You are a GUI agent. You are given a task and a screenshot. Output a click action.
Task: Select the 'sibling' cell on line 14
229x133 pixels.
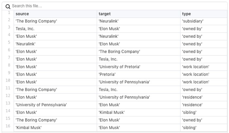click(x=189, y=112)
